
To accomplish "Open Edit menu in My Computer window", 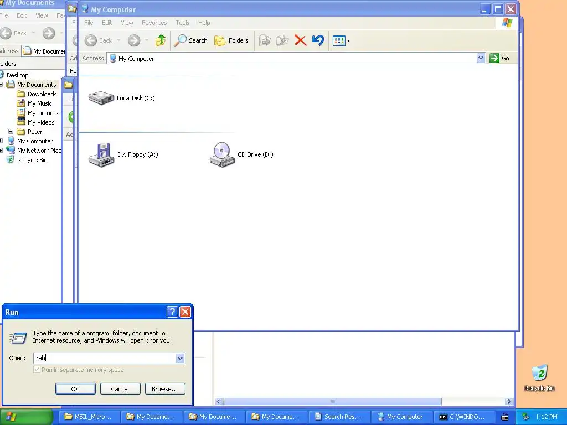I will point(107,22).
